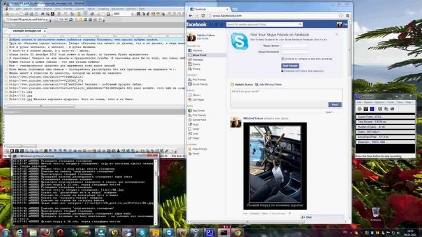Viewport: 422px width, 237px height.
Task: Click the Skype Password input field
Action: click(295, 51)
